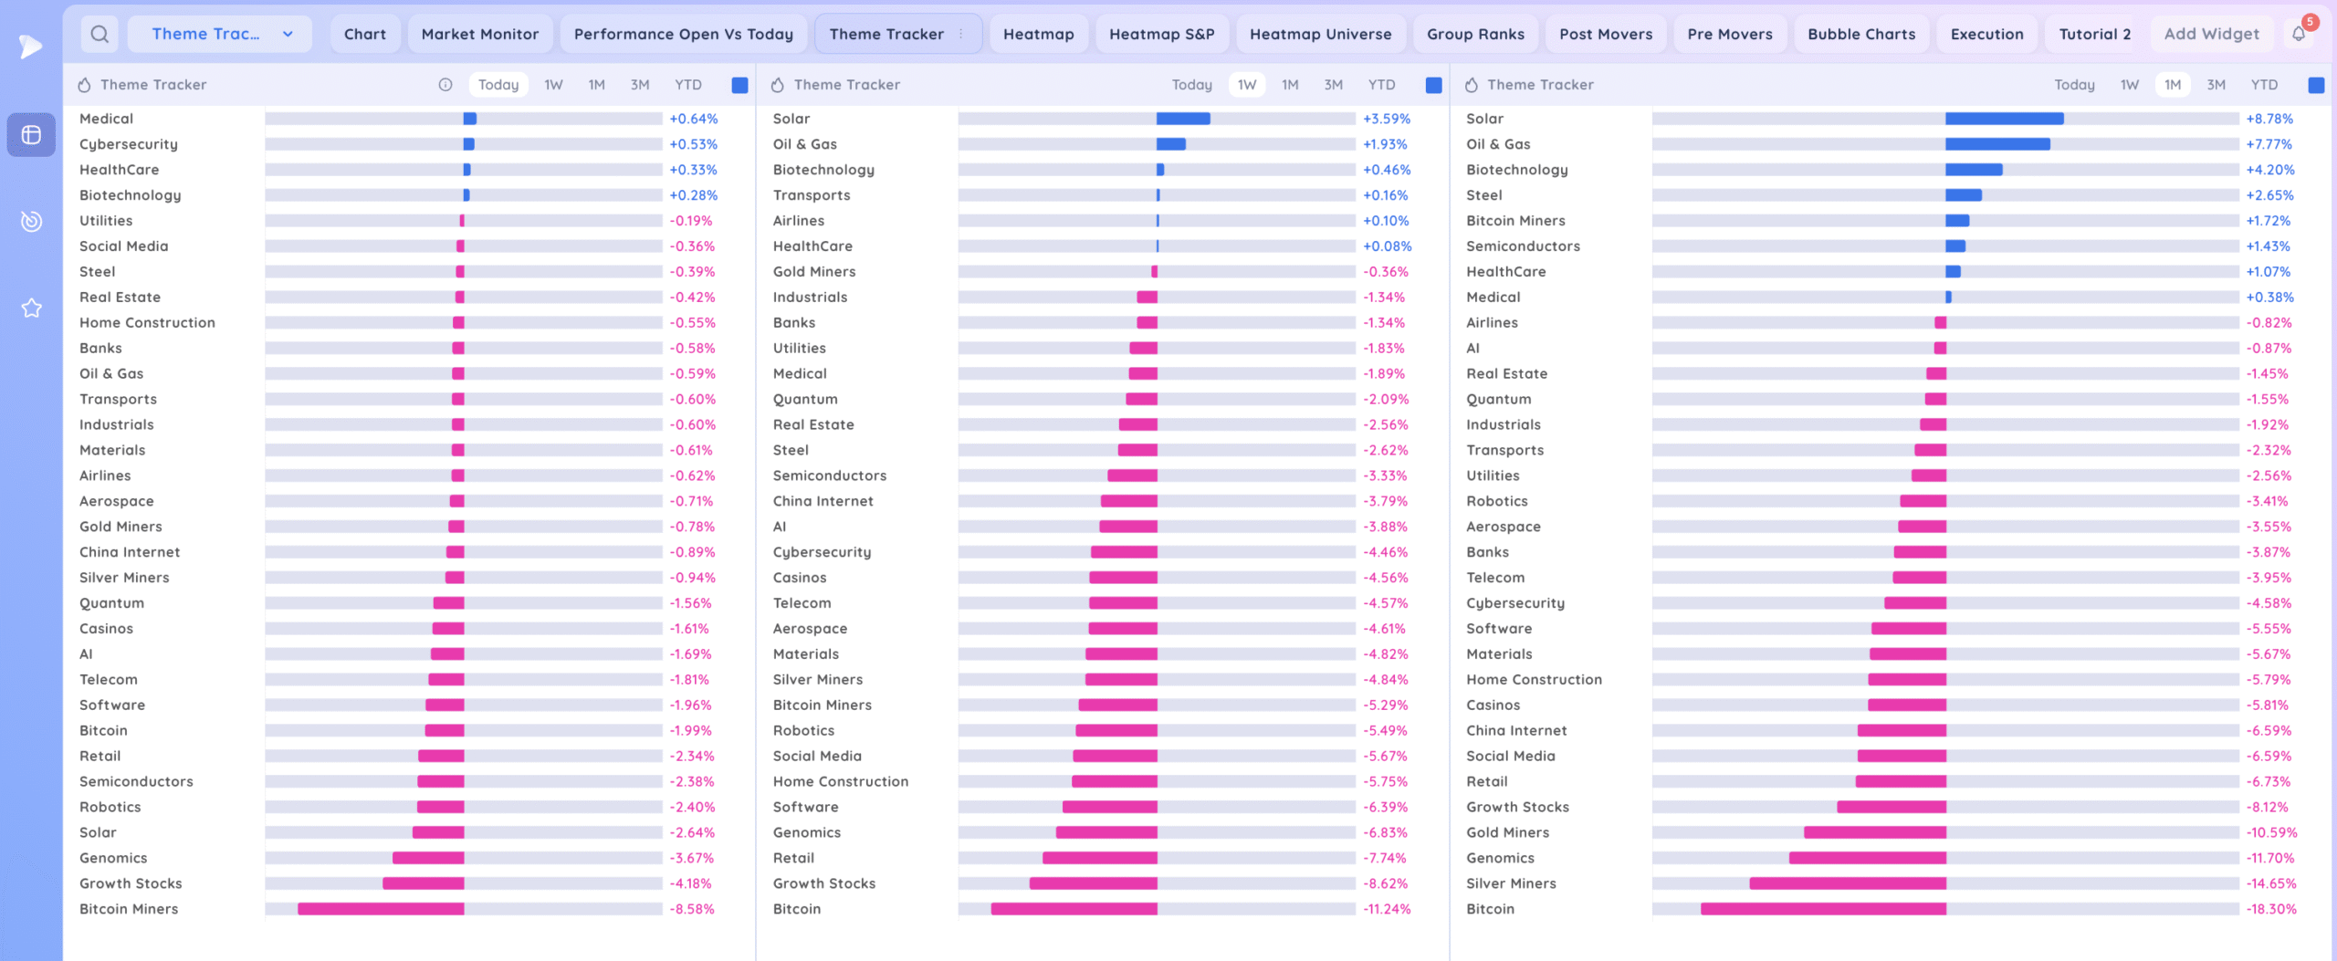Open favorites star in sidebar
2337x961 pixels.
tap(31, 308)
